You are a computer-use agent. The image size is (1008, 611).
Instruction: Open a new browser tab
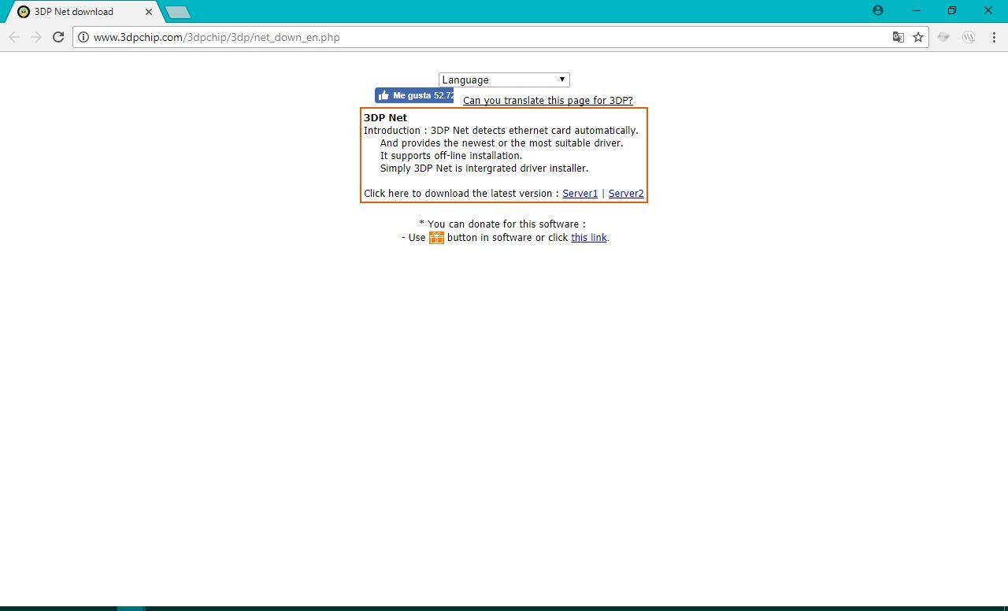(178, 12)
